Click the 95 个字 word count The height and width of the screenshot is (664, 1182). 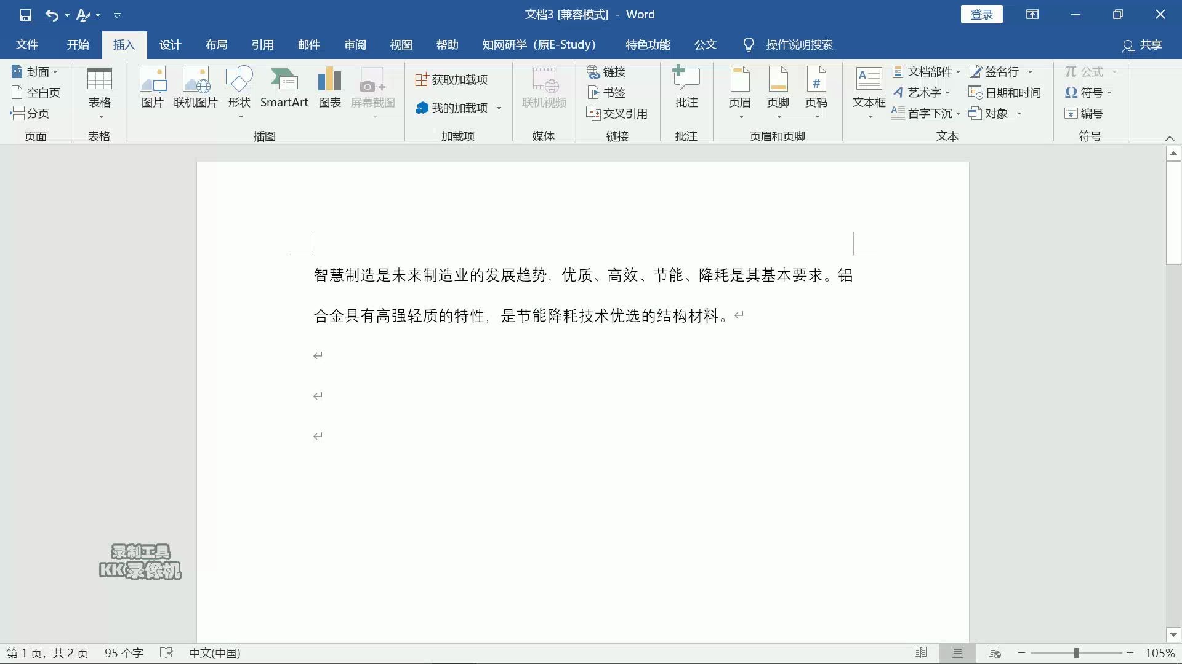(x=124, y=653)
